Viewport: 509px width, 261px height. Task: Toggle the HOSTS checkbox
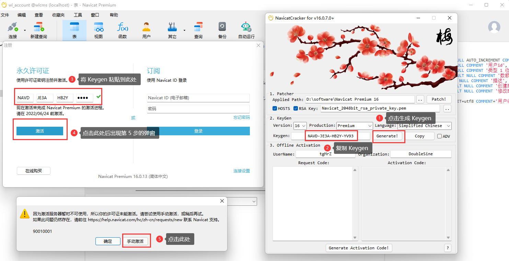coord(275,109)
